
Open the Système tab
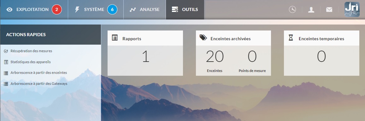[x=96, y=9]
